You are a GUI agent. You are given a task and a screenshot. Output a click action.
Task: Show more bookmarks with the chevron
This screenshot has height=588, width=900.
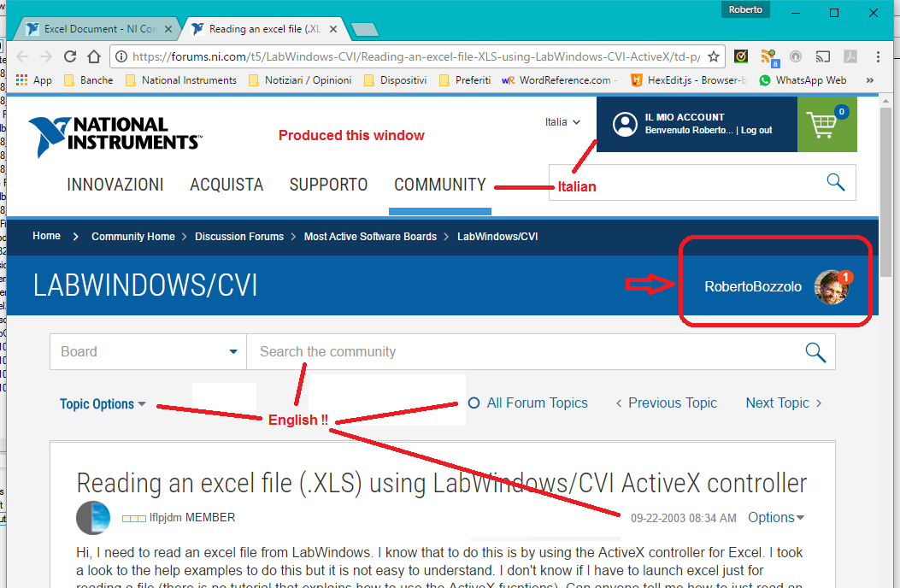870,80
